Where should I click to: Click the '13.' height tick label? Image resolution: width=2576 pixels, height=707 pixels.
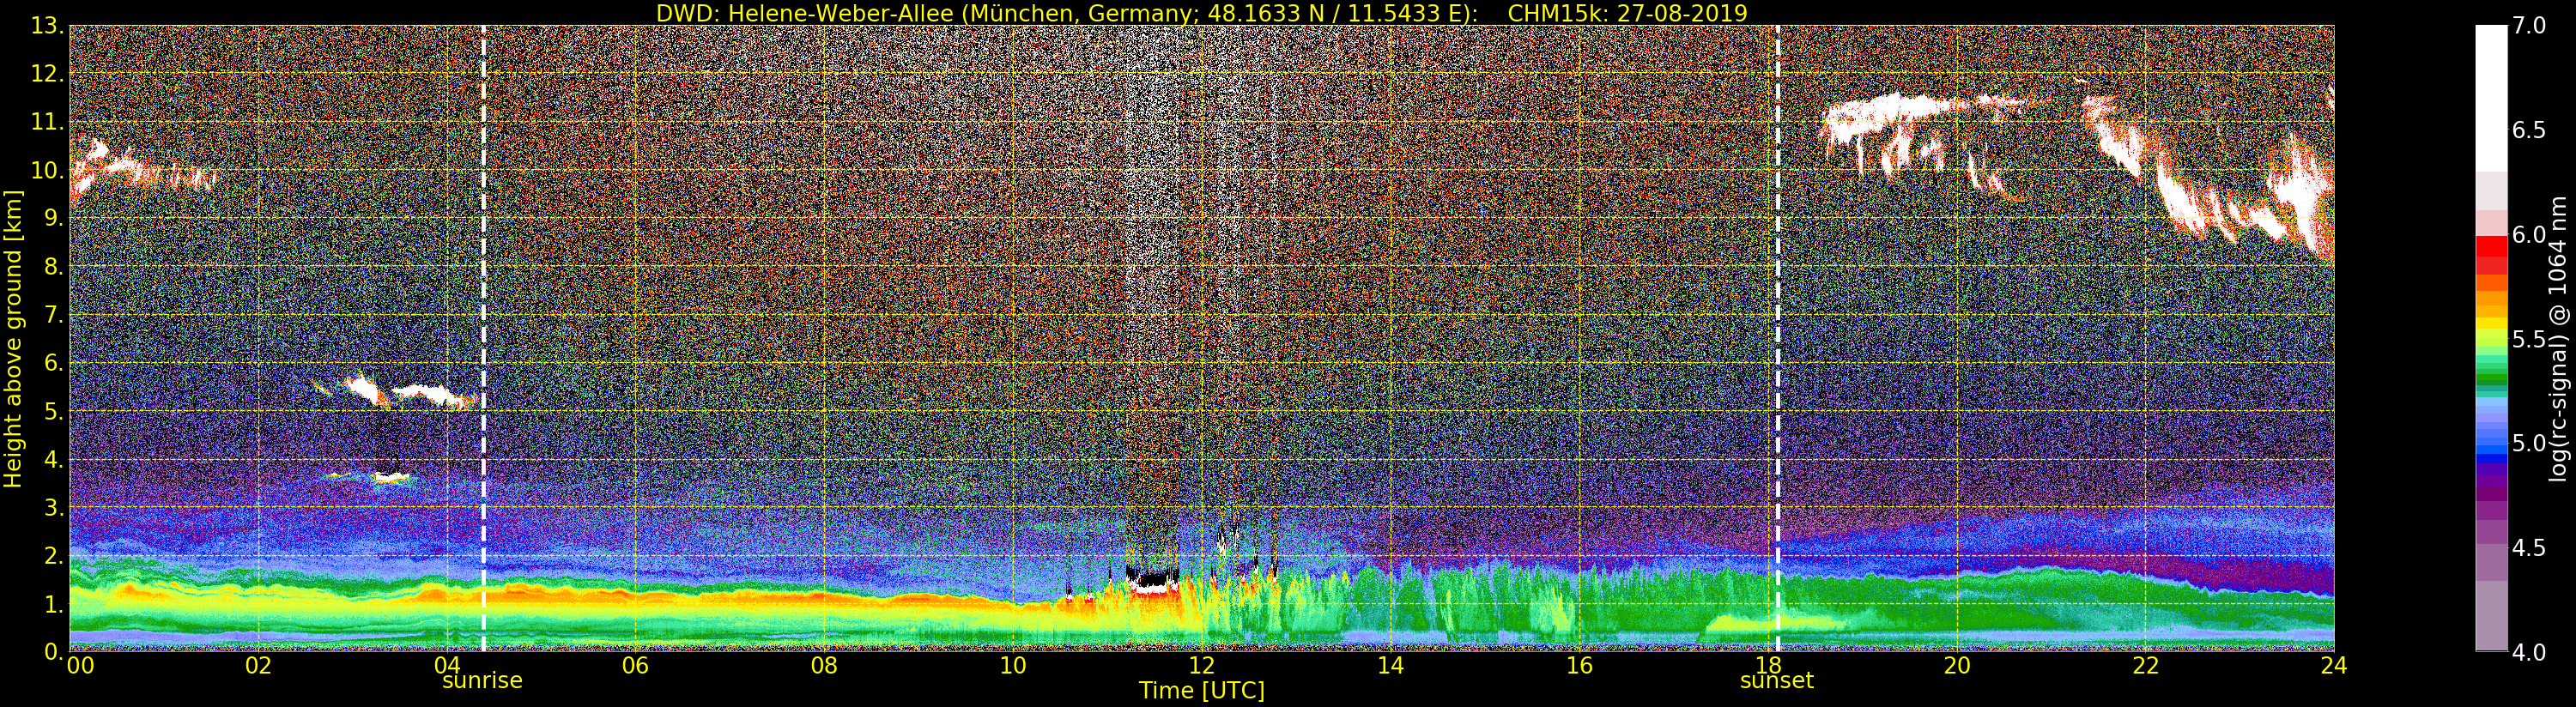[x=47, y=26]
